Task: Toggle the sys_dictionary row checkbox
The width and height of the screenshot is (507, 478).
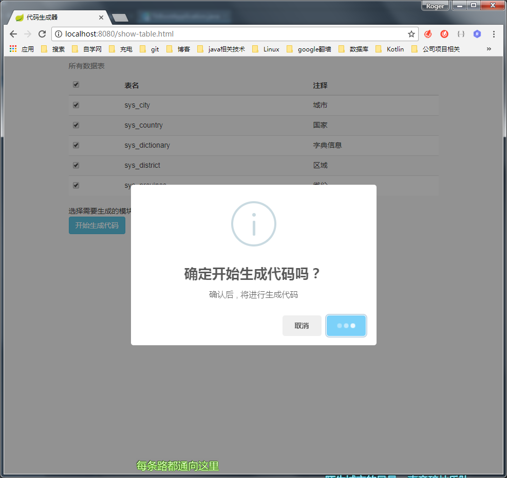Action: click(x=76, y=145)
